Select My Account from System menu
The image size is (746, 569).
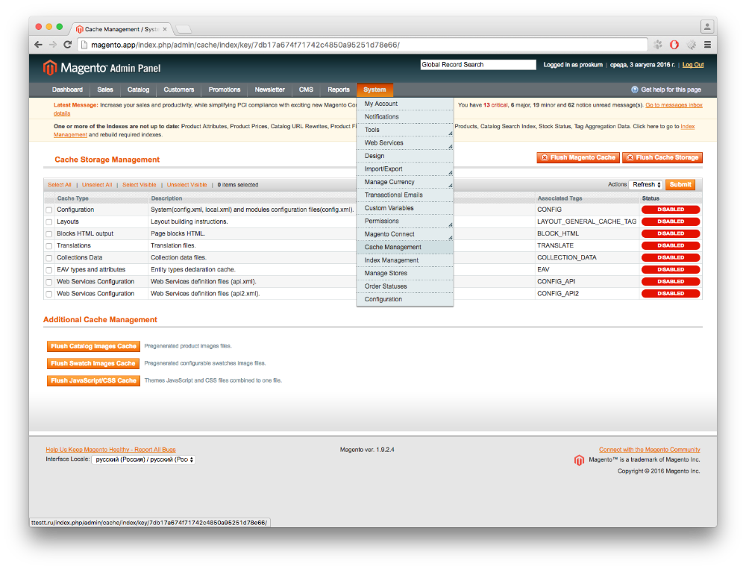[405, 104]
